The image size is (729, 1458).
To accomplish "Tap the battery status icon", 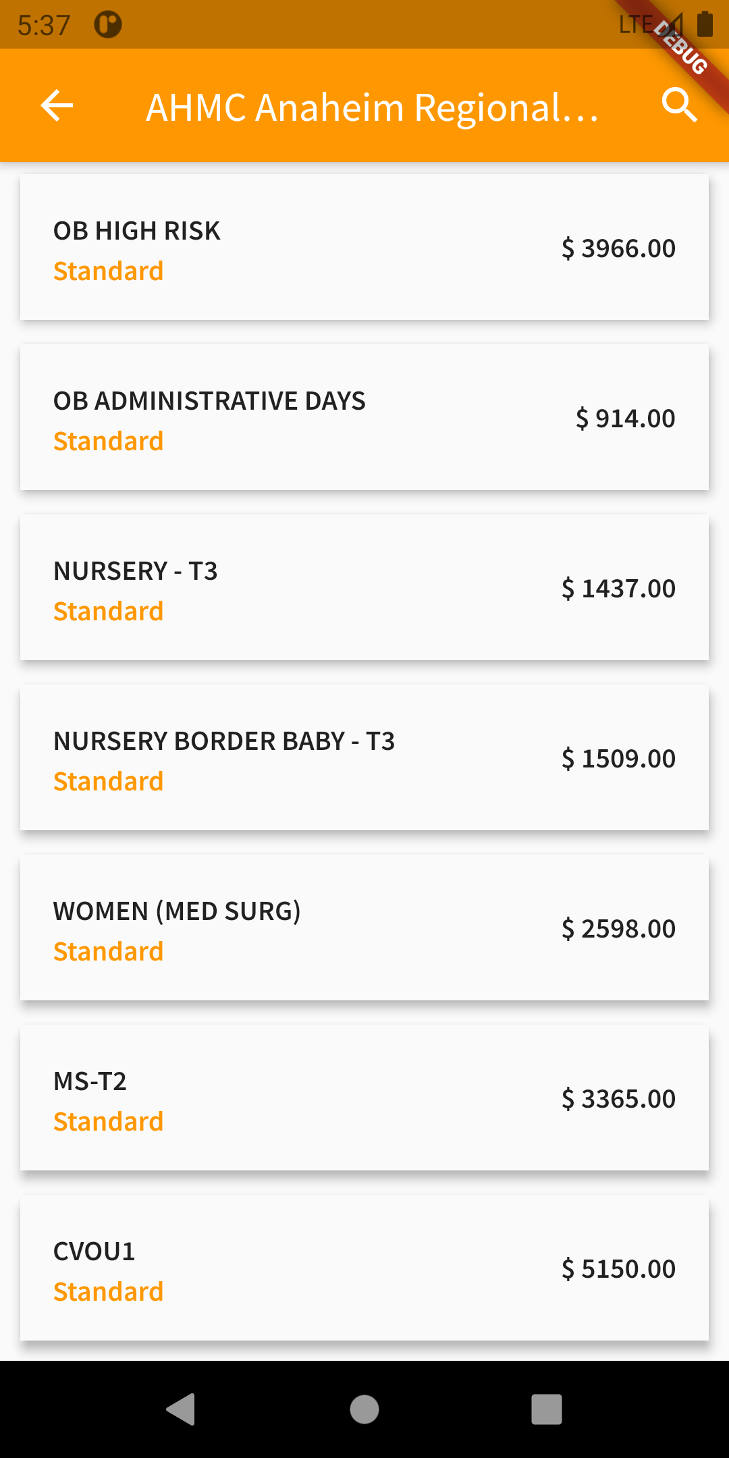I will [x=705, y=24].
